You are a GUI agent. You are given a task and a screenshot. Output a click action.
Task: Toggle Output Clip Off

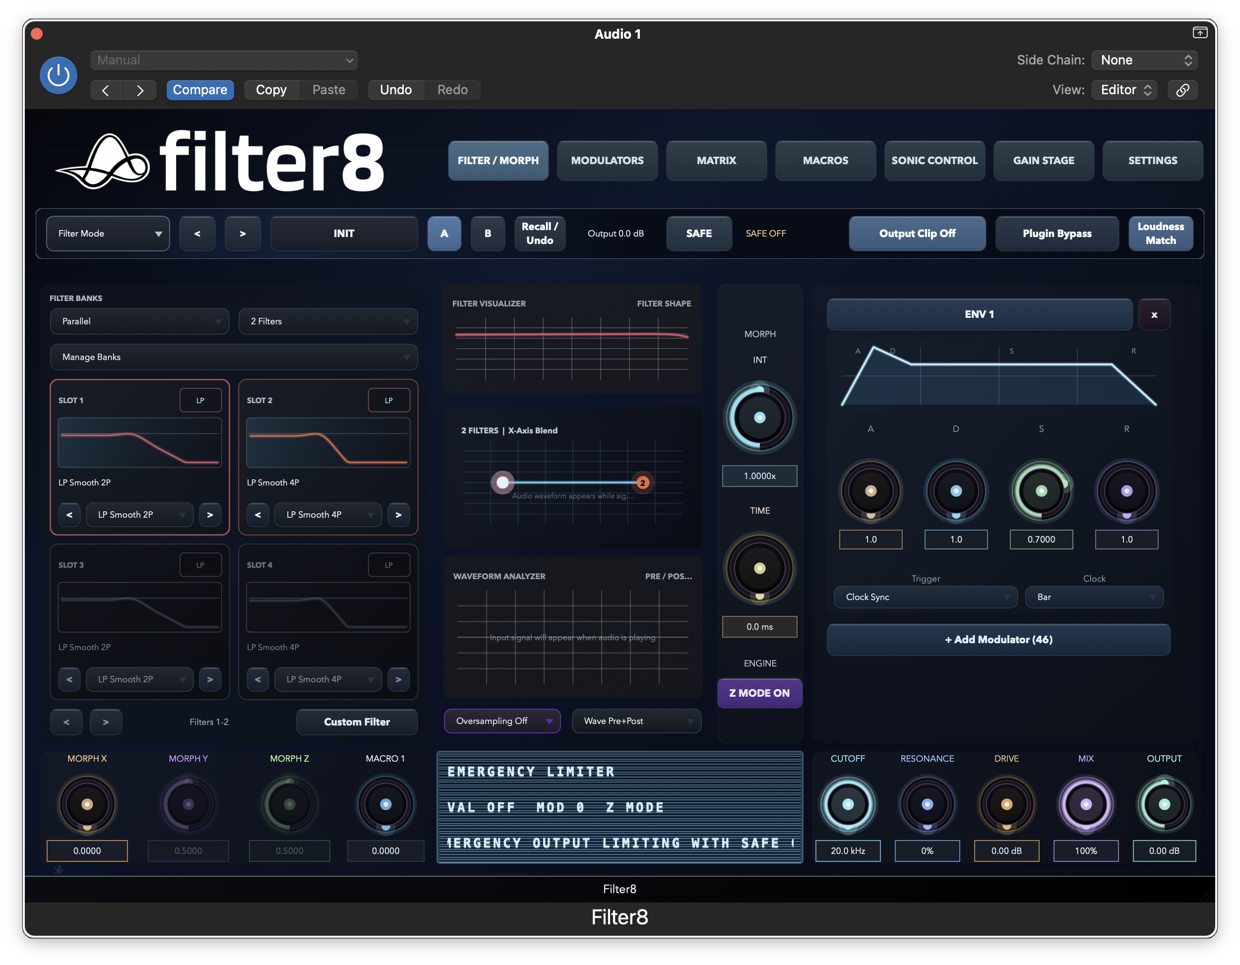[917, 233]
